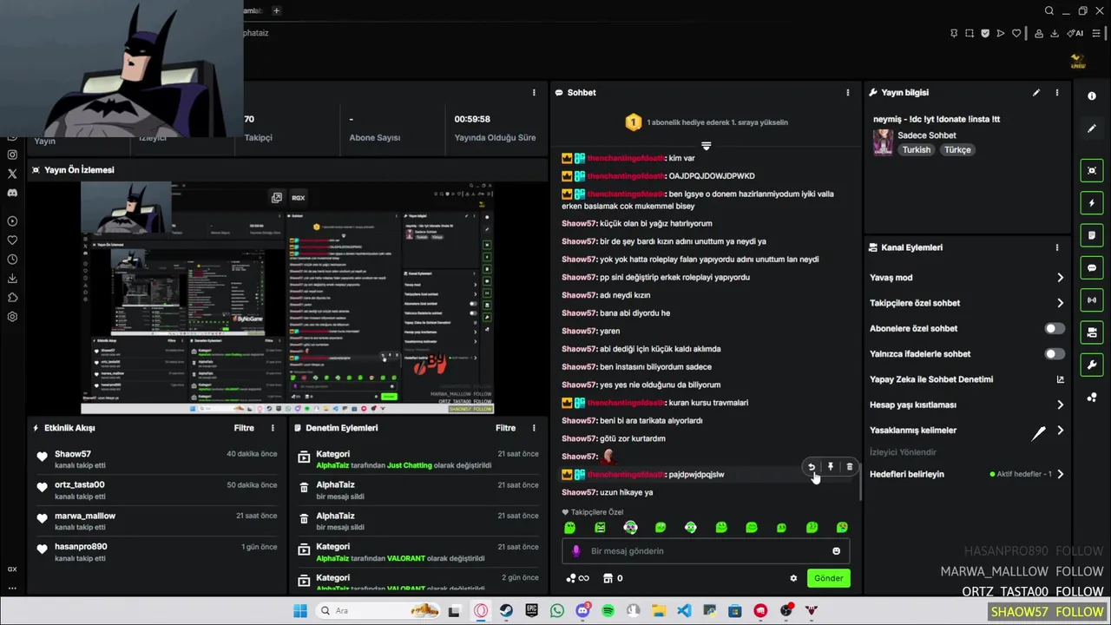The height and width of the screenshot is (625, 1111).
Task: Open Spotify from the taskbar
Action: 608,611
